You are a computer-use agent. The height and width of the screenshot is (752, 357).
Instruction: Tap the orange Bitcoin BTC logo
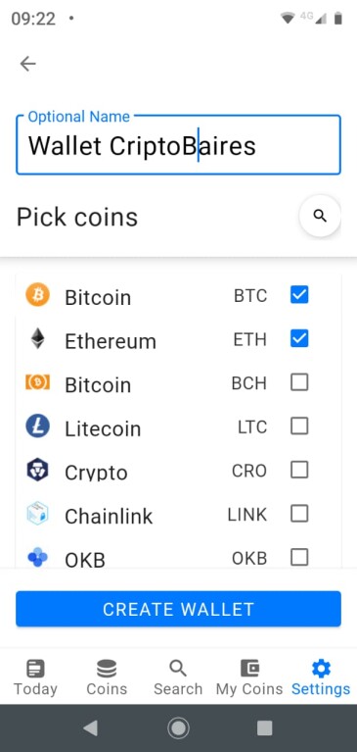(x=37, y=294)
